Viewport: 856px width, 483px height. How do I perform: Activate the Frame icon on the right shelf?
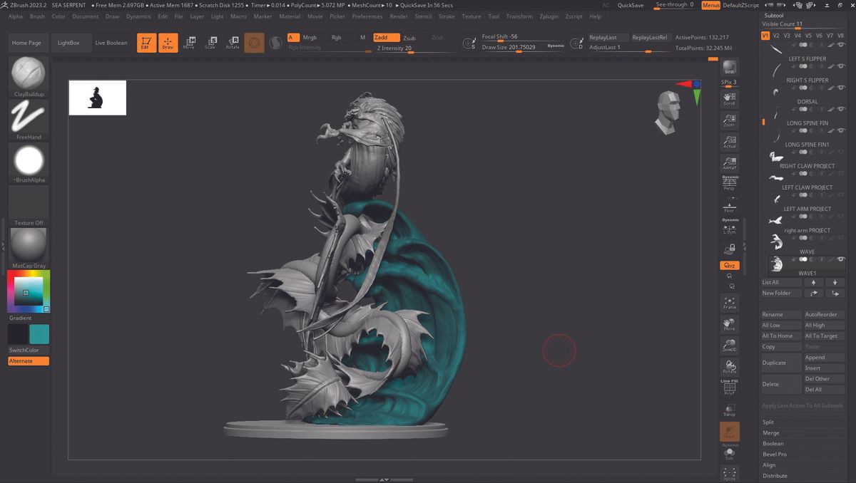[729, 301]
